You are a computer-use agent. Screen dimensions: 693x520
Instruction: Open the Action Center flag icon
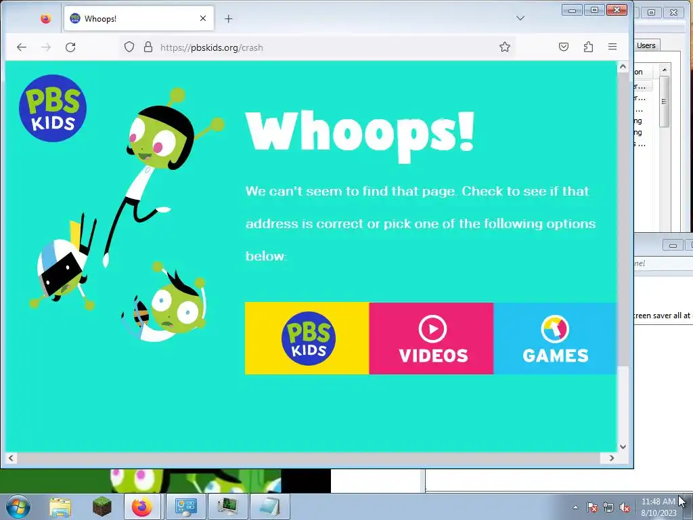tap(592, 507)
